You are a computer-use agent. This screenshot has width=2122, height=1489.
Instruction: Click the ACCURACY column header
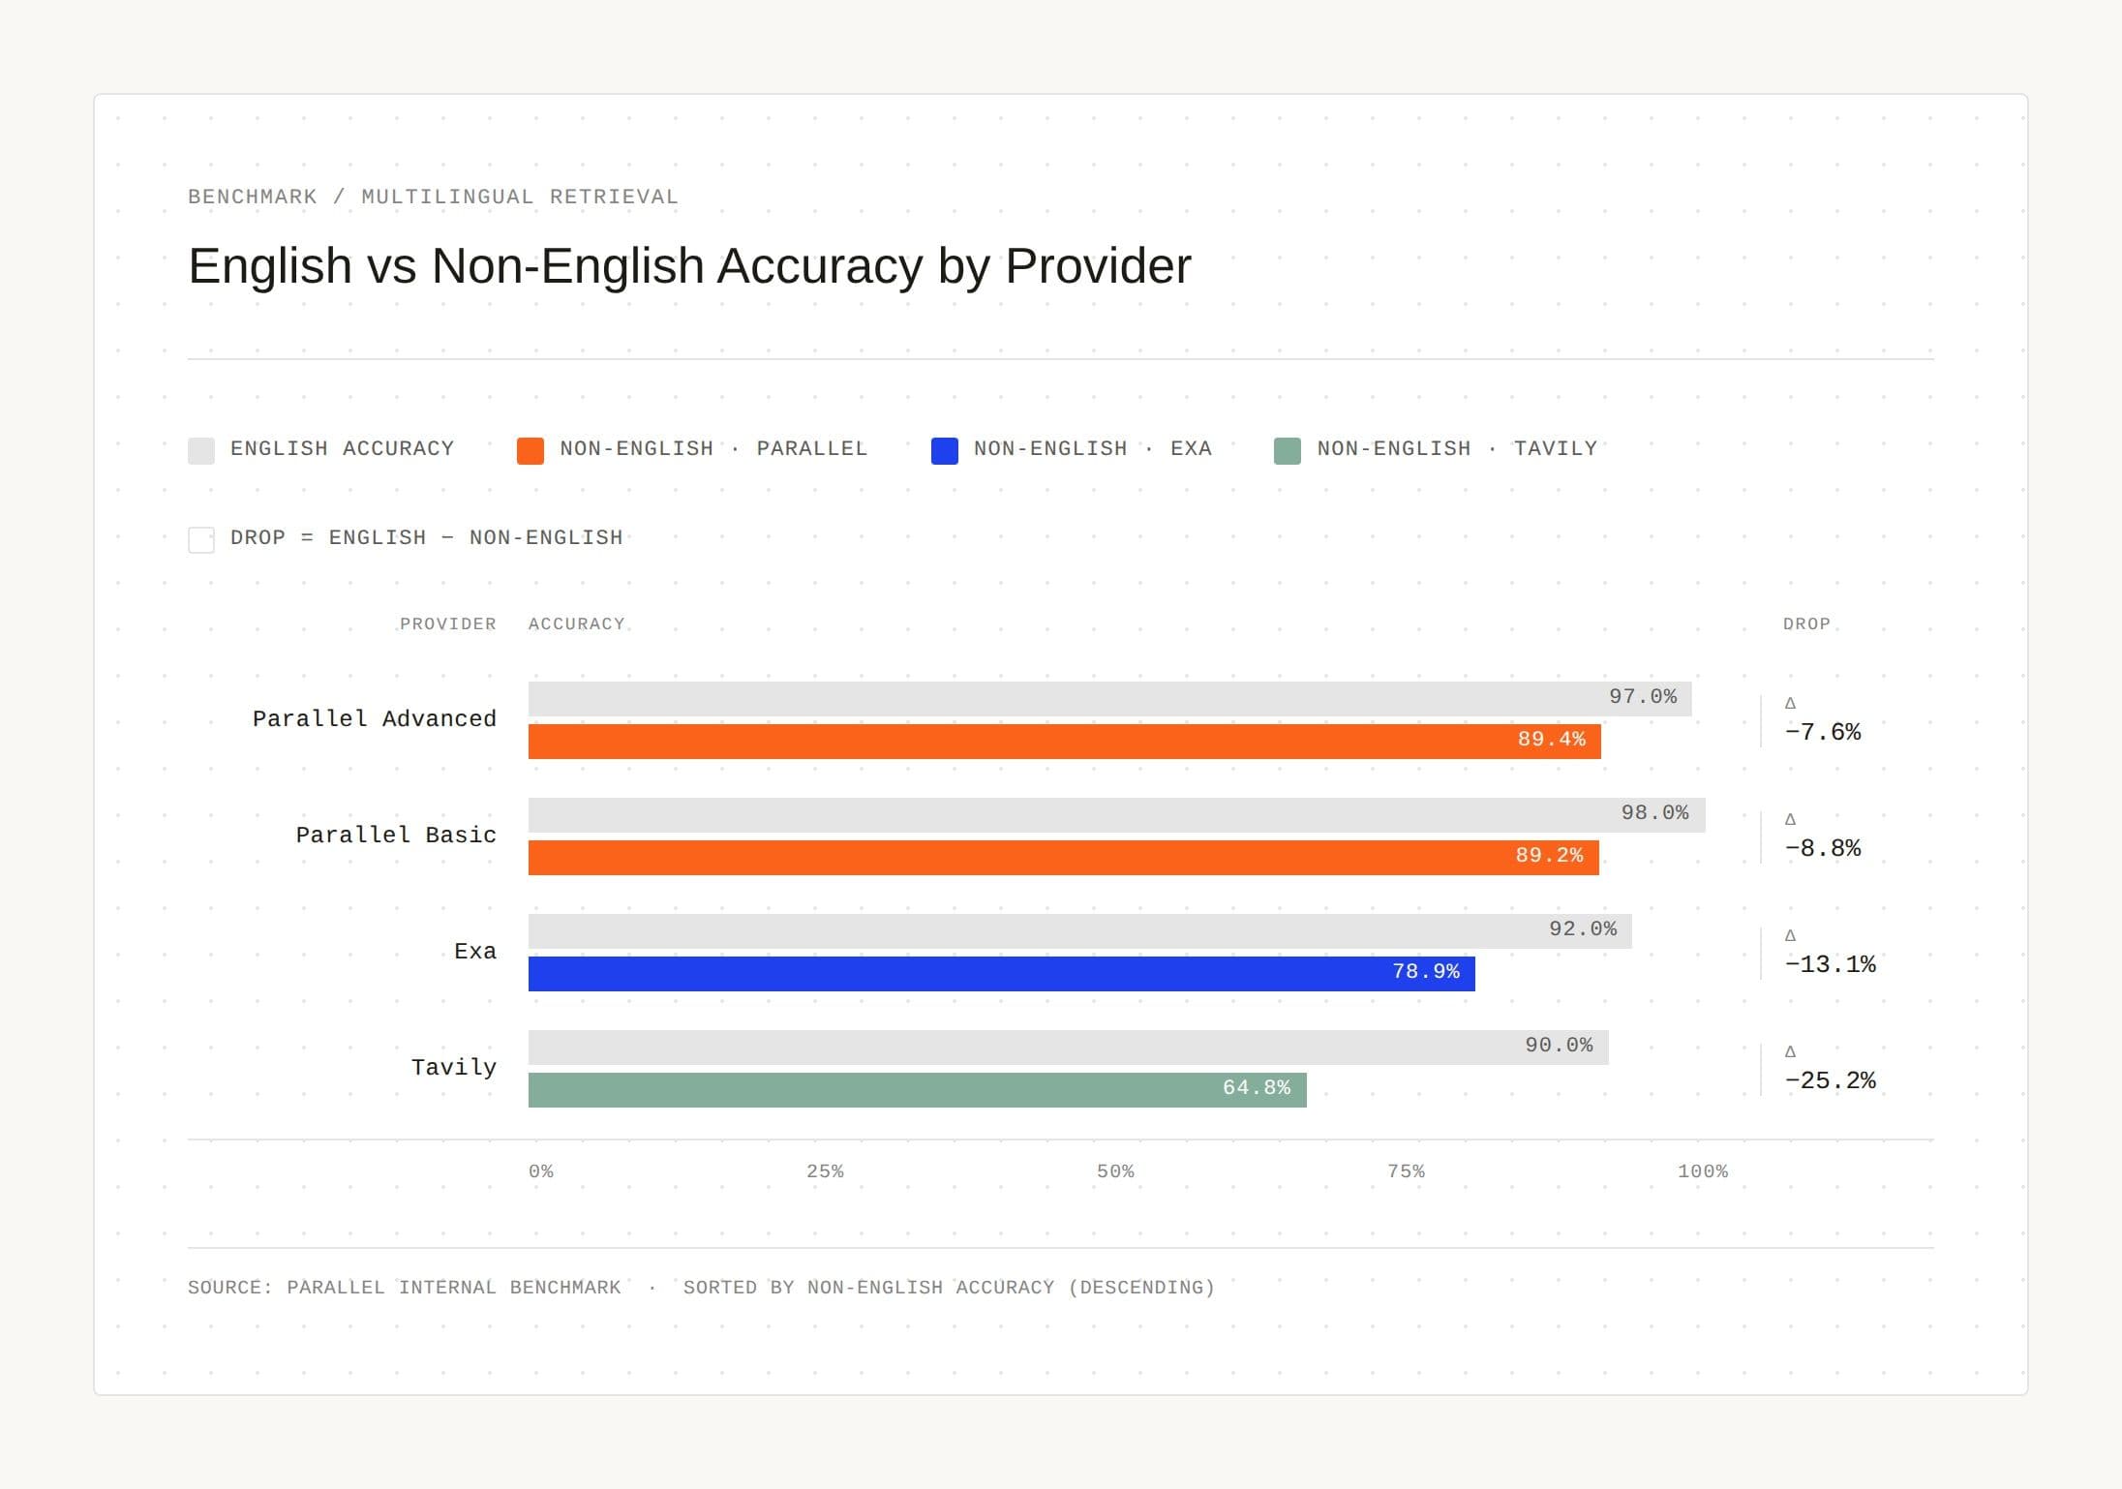[577, 624]
